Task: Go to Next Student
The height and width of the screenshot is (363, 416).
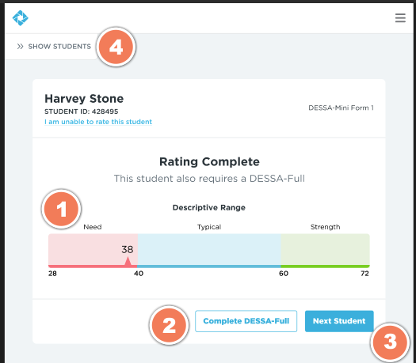Action: point(339,321)
